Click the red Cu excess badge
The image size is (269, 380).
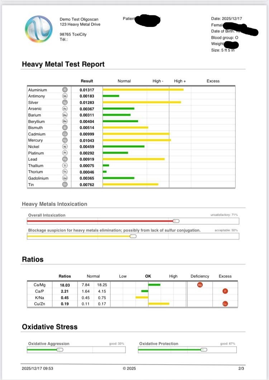pos(225,304)
